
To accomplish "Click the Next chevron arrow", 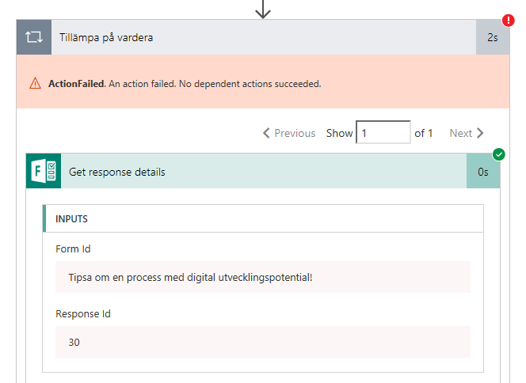I will pos(480,133).
